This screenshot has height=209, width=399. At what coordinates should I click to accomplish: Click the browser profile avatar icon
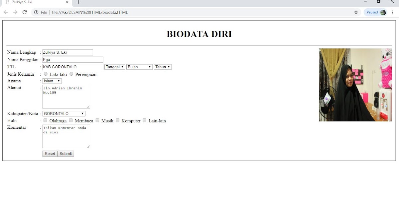click(383, 12)
